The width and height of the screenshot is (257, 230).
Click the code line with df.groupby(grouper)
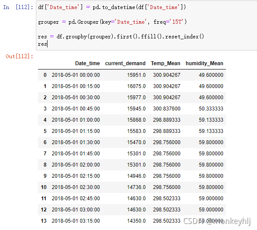pyautogui.click(x=121, y=37)
